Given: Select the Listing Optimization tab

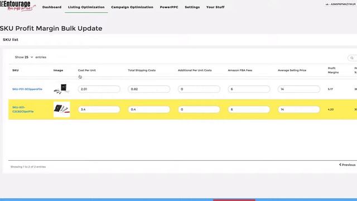Looking at the screenshot, I should [x=86, y=7].
